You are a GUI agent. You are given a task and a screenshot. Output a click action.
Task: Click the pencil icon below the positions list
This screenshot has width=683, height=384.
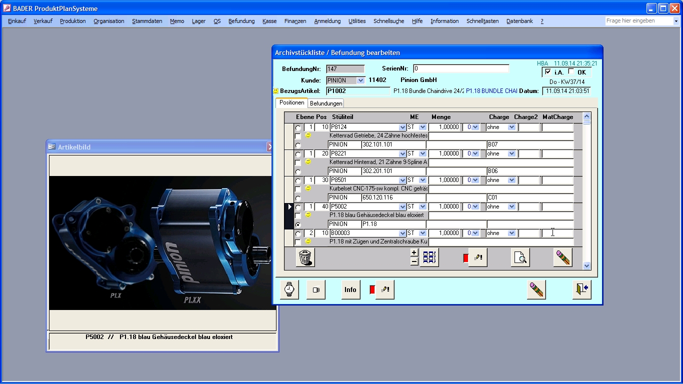pyautogui.click(x=563, y=257)
